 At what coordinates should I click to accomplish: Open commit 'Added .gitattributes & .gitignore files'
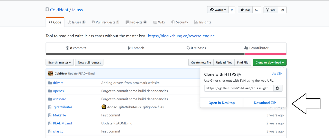pos(135,107)
